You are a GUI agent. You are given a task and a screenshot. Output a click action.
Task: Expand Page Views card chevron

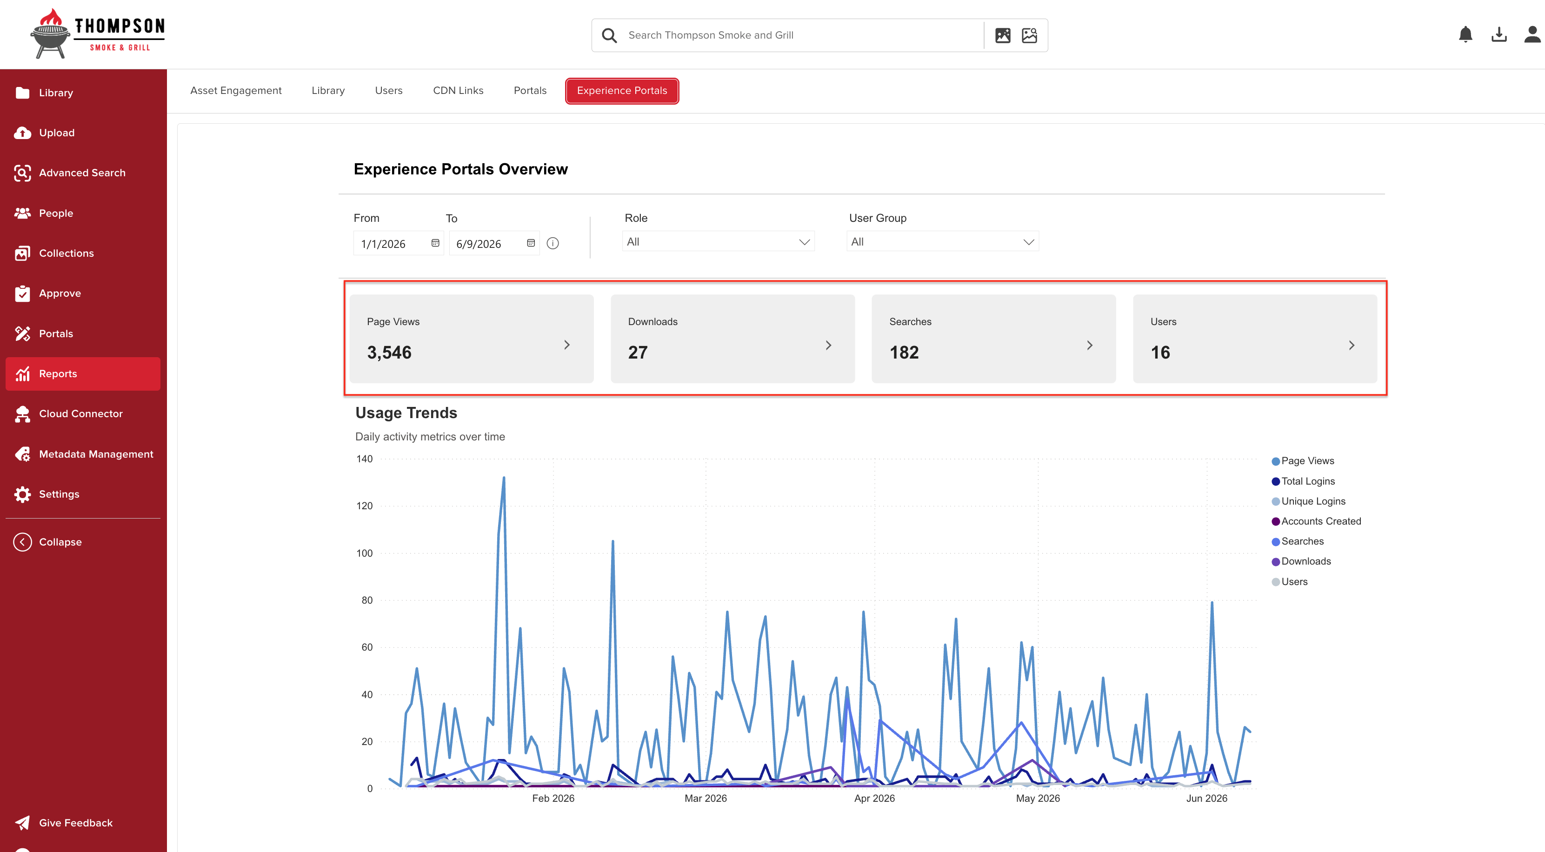[x=567, y=345]
